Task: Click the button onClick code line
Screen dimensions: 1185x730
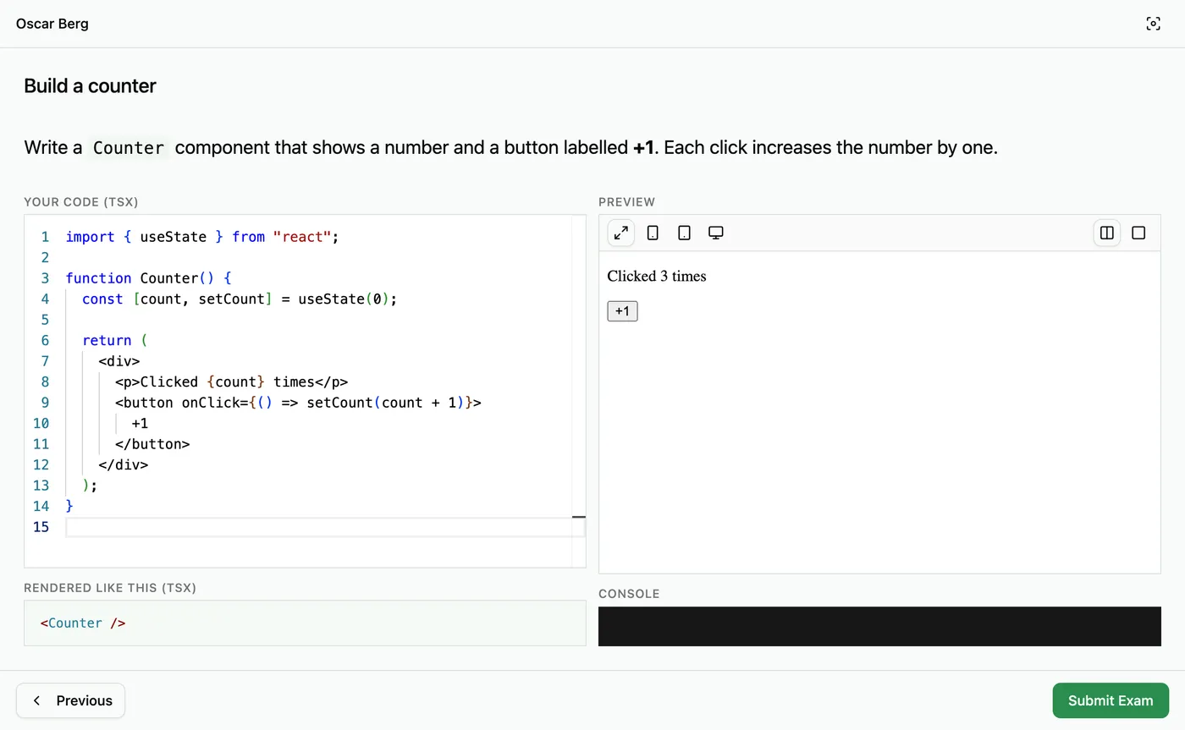Action: point(298,403)
